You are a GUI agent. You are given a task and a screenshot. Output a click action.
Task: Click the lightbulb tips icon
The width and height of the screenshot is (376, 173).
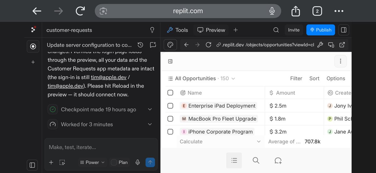pyautogui.click(x=152, y=30)
